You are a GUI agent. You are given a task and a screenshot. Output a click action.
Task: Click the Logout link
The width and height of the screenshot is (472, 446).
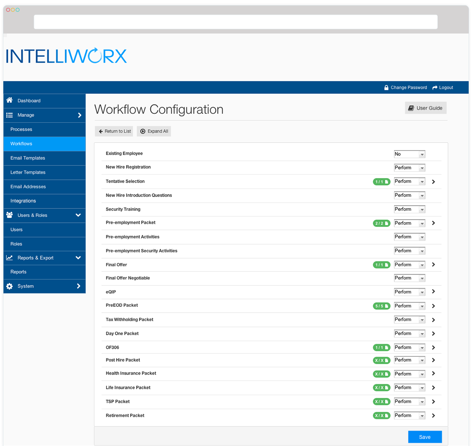tap(442, 88)
